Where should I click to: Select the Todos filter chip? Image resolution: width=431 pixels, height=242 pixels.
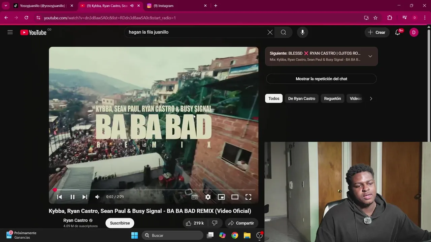click(x=274, y=98)
